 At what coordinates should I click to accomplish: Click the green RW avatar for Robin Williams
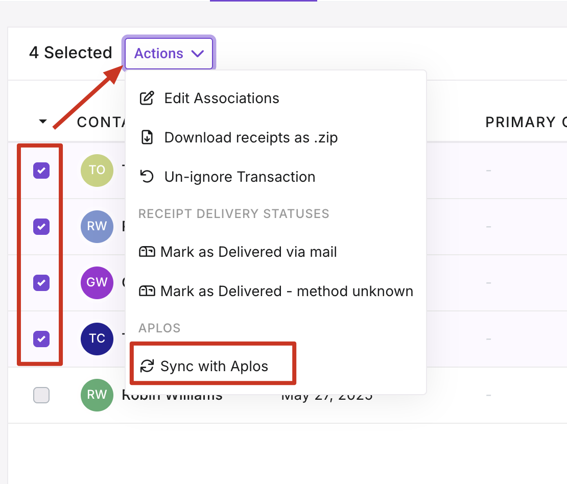coord(97,395)
